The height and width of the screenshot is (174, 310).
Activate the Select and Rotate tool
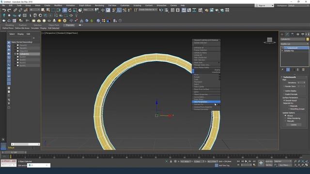click(x=70, y=10)
